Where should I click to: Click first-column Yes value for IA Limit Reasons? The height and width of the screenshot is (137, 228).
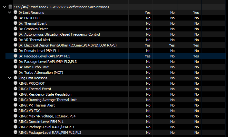click(x=148, y=13)
